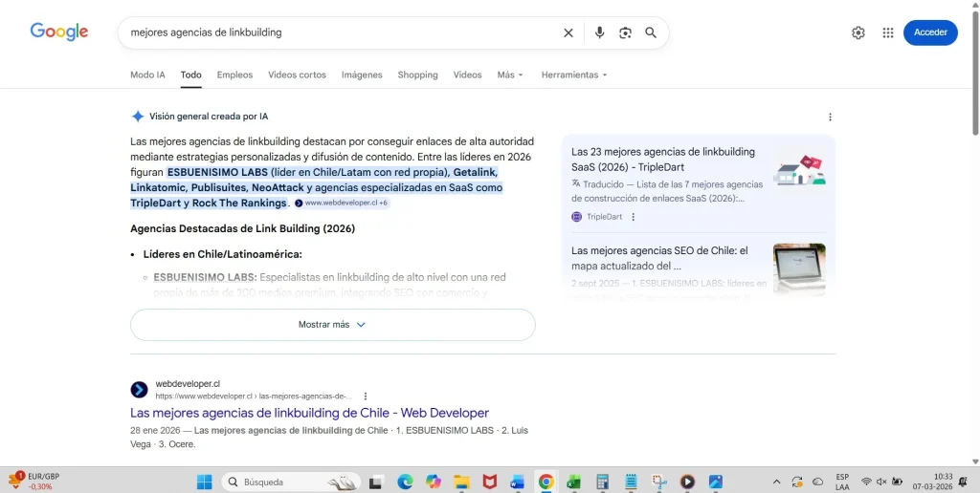The width and height of the screenshot is (980, 493).
Task: Open the Photos app from the taskbar
Action: (x=716, y=482)
